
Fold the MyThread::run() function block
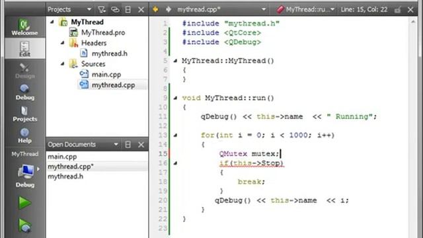tap(175, 98)
